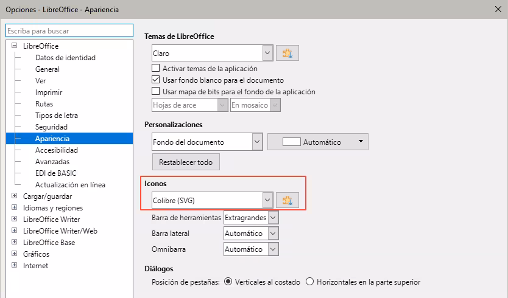The image size is (508, 298).
Task: Expand the Gráficos node
Action: click(14, 254)
